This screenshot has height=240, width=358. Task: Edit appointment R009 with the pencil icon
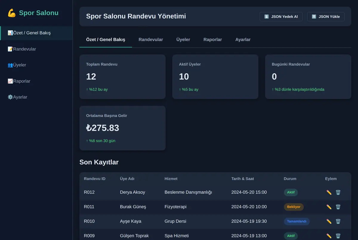point(329,236)
